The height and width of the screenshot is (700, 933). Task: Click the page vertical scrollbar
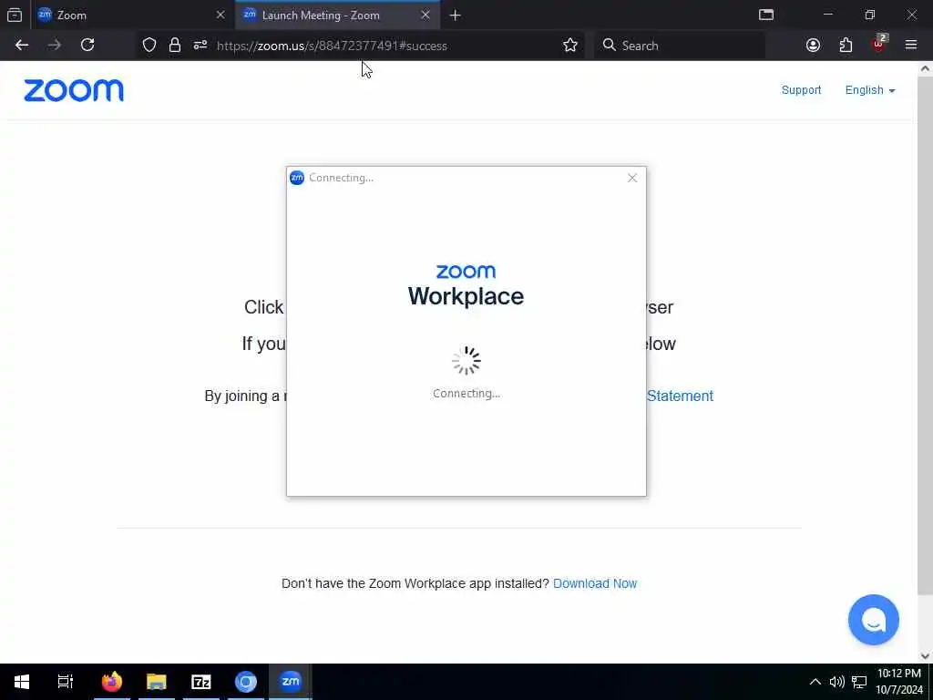(925, 334)
